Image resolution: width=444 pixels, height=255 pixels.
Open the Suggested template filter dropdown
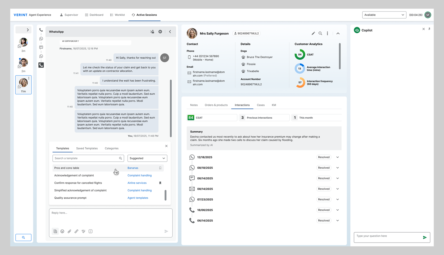pos(147,158)
